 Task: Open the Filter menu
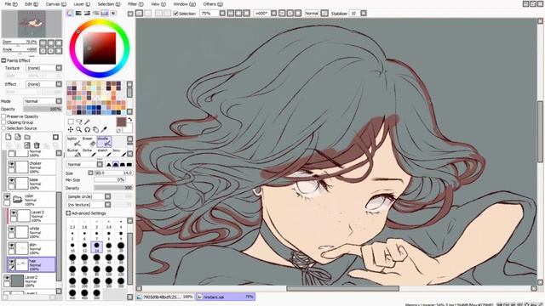coord(135,4)
